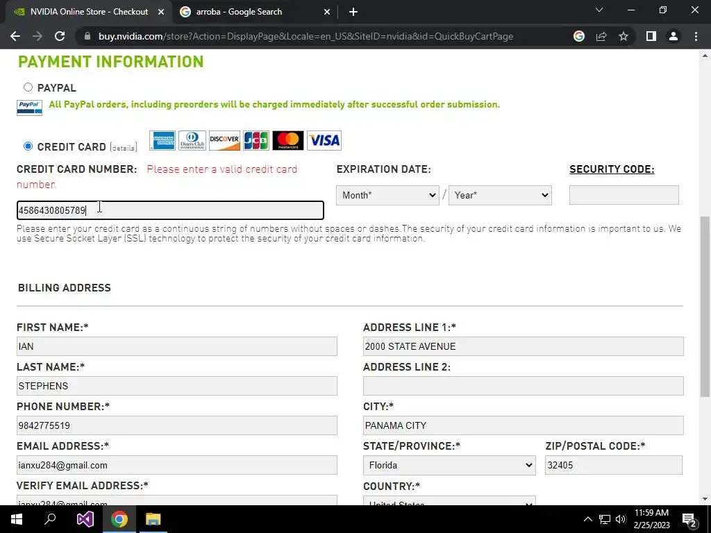Open the credit card details link
This screenshot has height=533, width=711.
(124, 148)
